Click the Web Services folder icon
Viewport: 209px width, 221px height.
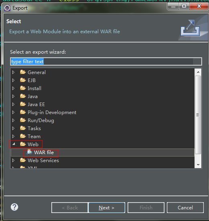pos(23,160)
